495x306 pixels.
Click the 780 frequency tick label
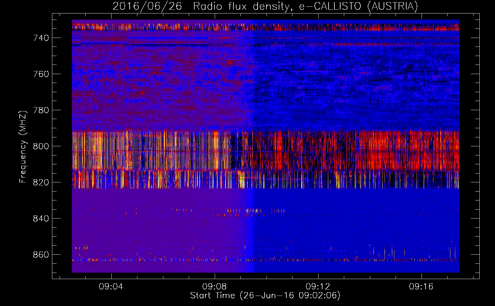41,110
